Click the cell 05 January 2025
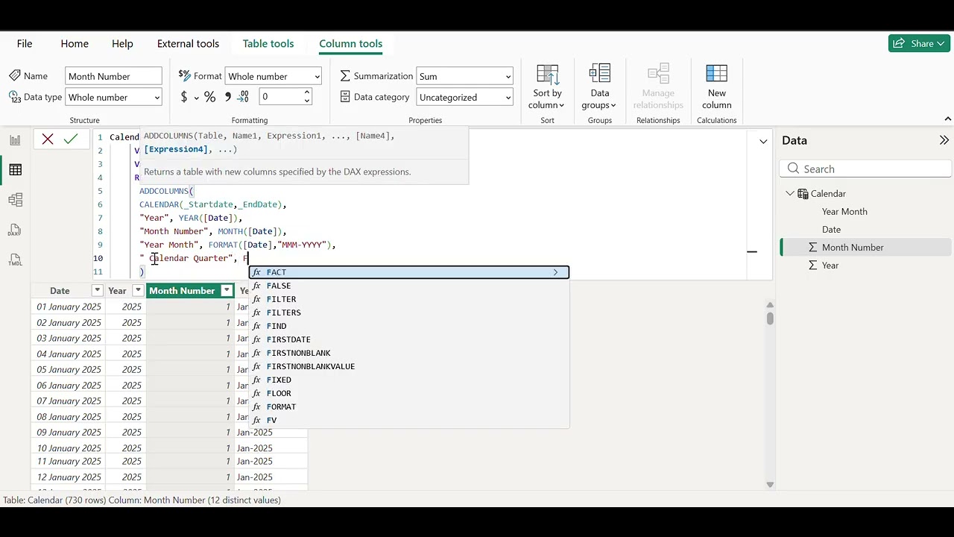 point(69,369)
